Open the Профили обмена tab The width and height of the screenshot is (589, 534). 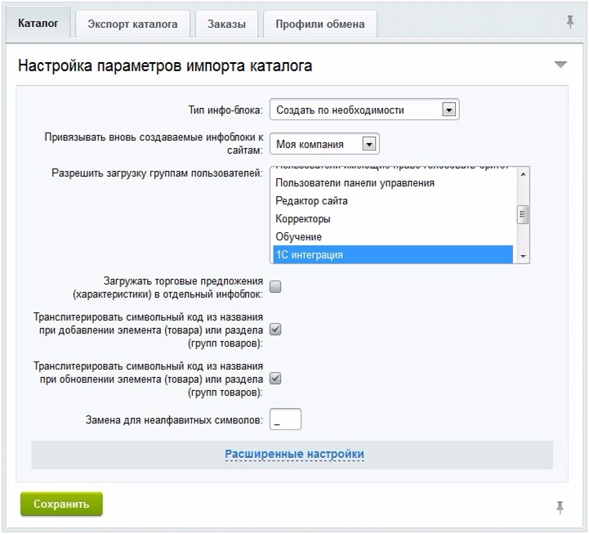click(x=320, y=24)
